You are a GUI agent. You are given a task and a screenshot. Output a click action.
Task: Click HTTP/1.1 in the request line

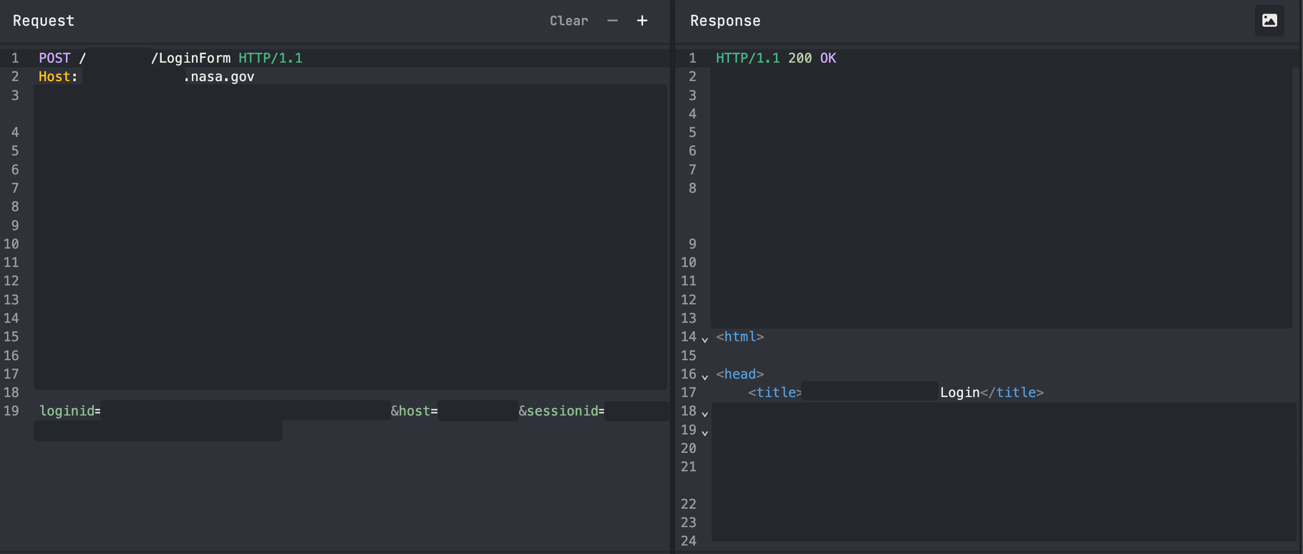(270, 58)
